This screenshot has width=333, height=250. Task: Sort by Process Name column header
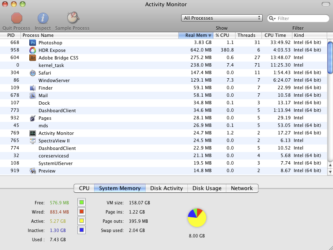point(100,35)
